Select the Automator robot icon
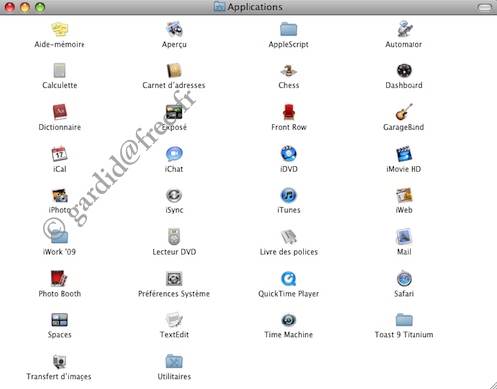The image size is (497, 389). [404, 29]
